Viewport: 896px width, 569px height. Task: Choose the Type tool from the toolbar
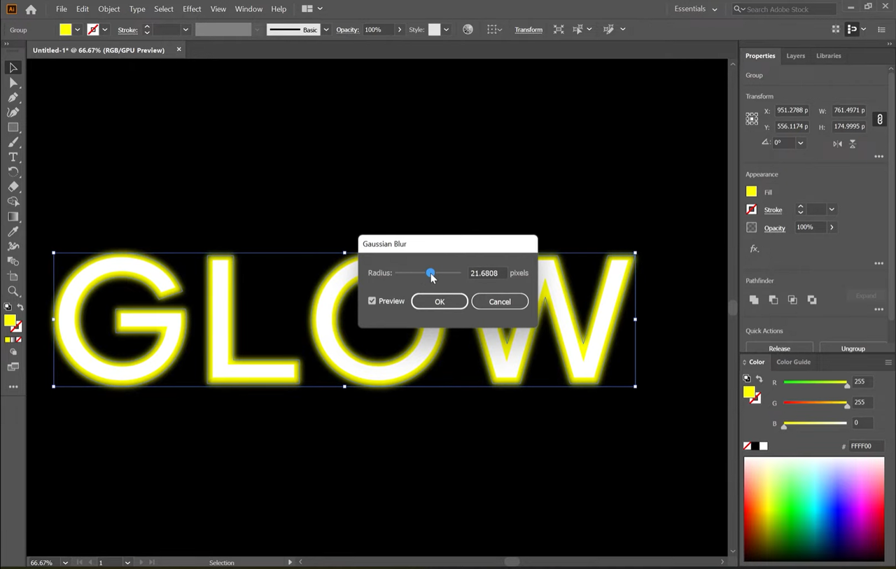click(x=13, y=157)
